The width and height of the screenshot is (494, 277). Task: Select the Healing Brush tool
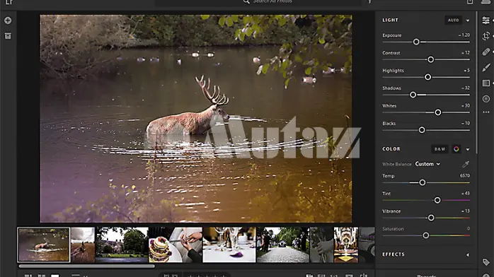point(486,52)
